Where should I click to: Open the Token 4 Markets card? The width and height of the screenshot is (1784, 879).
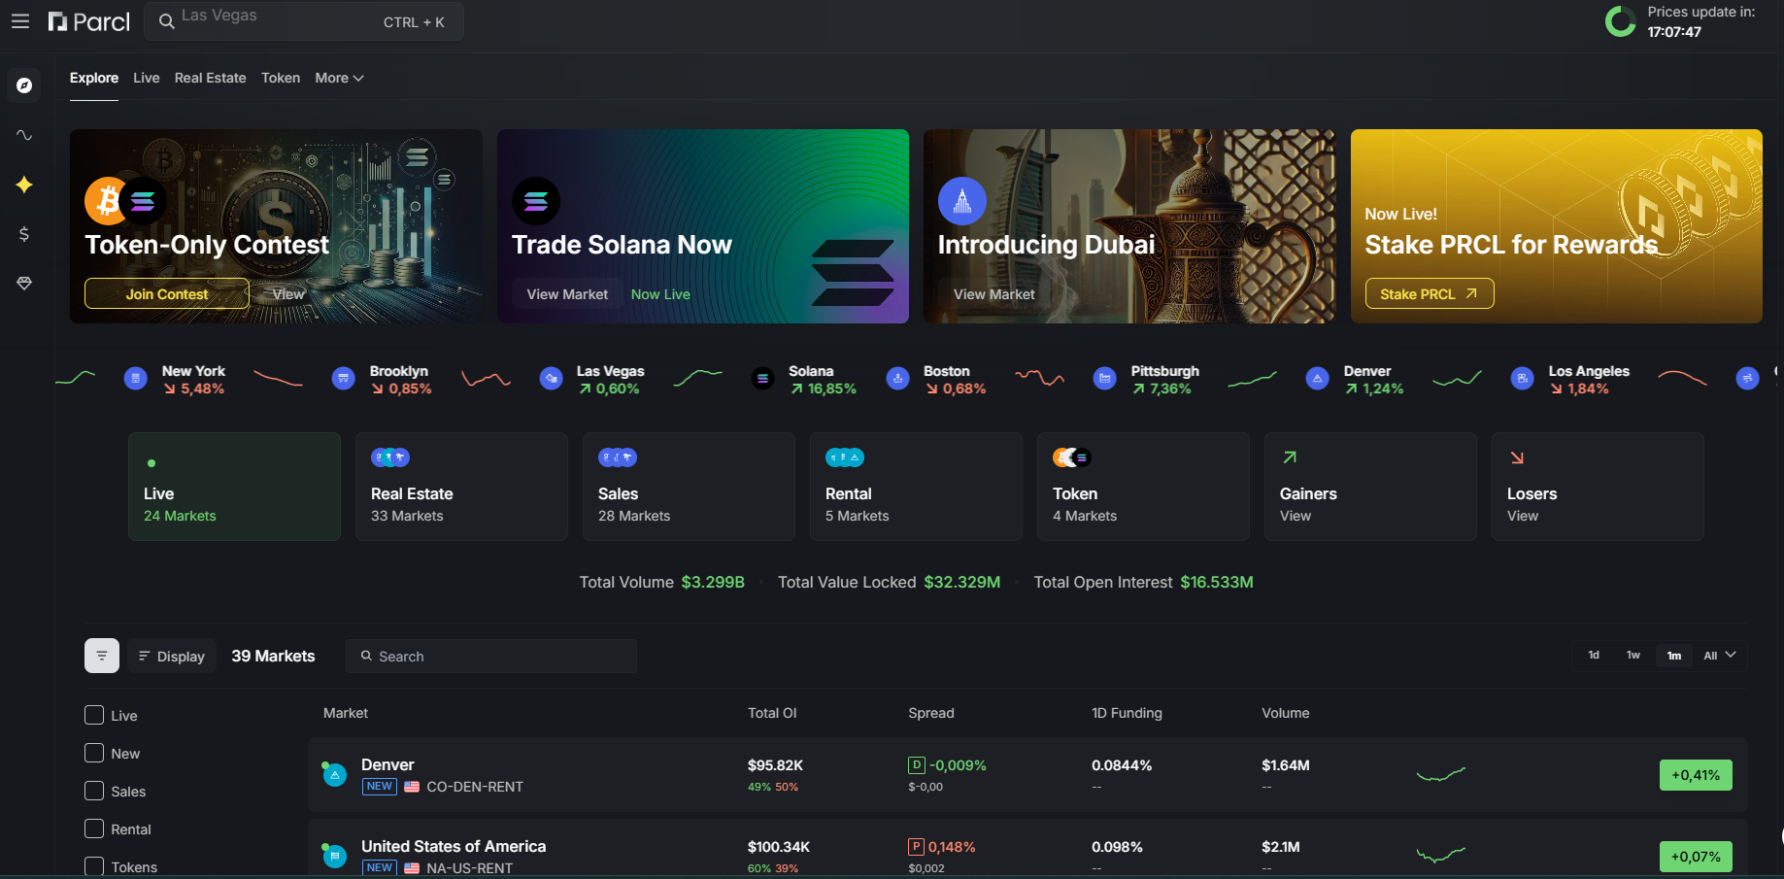[x=1143, y=487]
